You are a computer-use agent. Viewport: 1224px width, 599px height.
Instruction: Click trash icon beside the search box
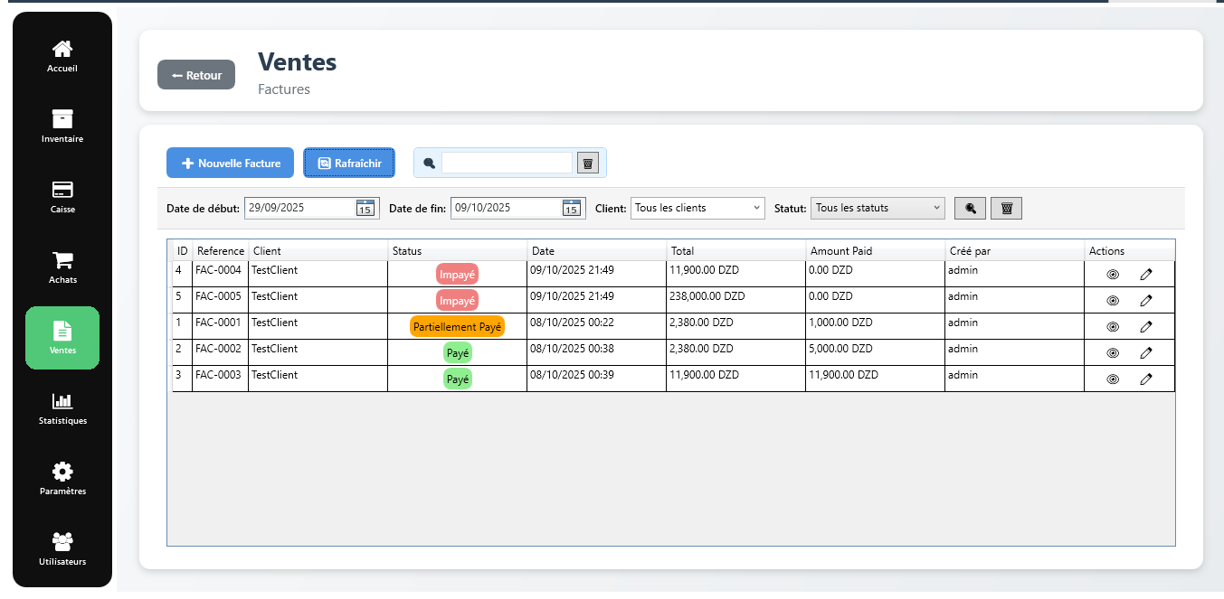tap(588, 163)
